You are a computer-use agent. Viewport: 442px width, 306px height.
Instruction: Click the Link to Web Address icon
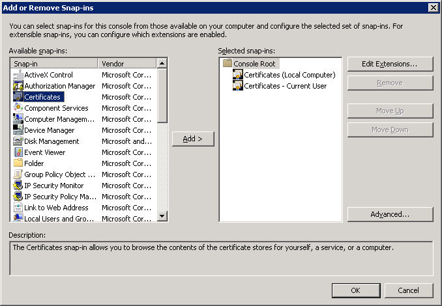(18, 208)
